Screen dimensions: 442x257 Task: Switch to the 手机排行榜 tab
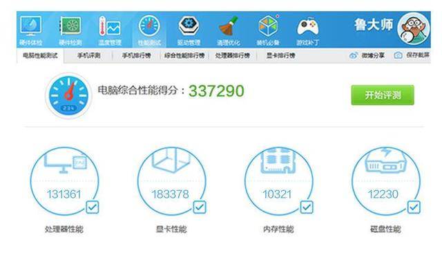[x=137, y=56]
